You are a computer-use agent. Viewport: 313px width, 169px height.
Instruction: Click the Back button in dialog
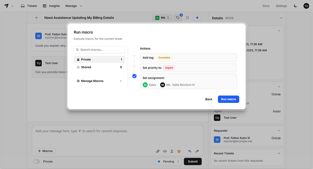tap(209, 99)
